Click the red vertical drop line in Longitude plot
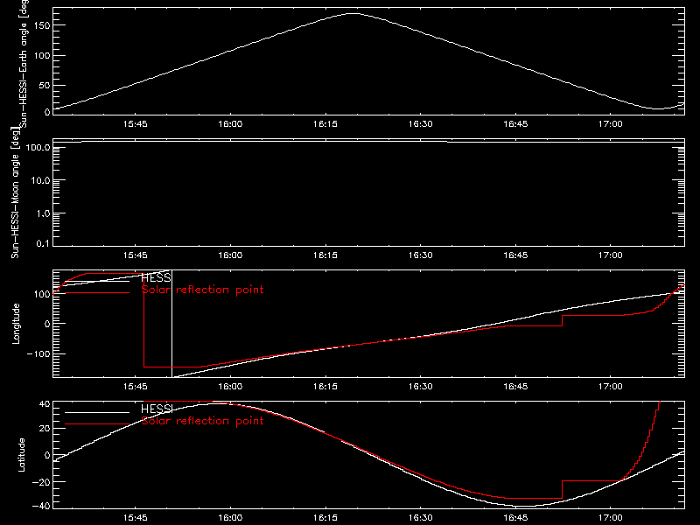The image size is (700, 525). [143, 320]
